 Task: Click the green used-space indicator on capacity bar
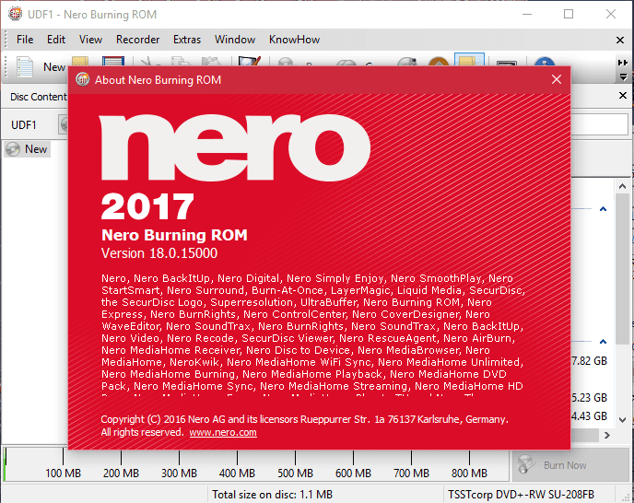(5, 464)
